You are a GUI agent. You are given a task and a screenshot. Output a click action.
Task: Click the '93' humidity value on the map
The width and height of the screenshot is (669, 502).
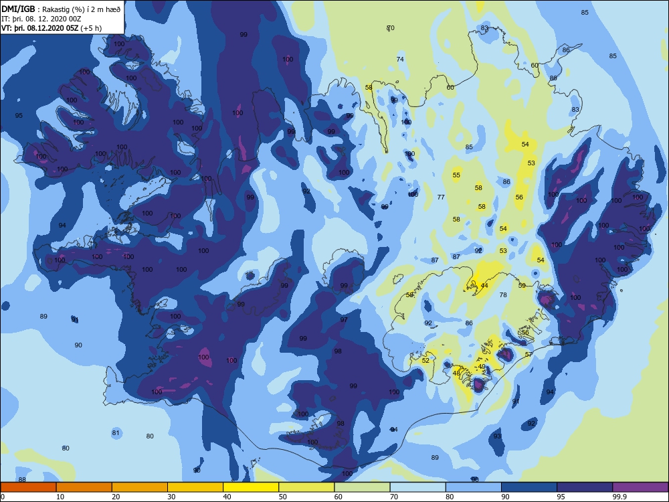coord(497,436)
